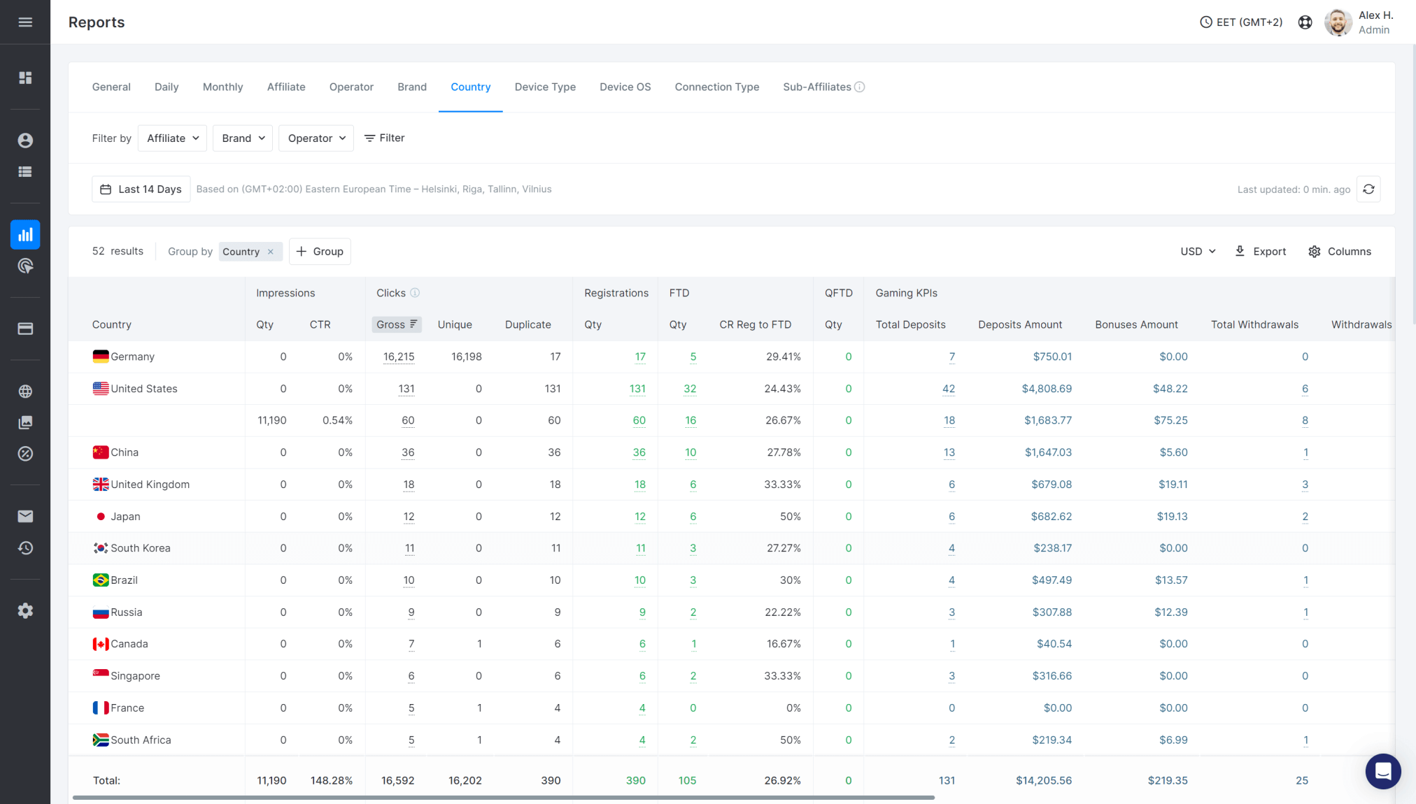Collapse the navigation via hamburger menu
Image resolution: width=1416 pixels, height=804 pixels.
pos(25,22)
